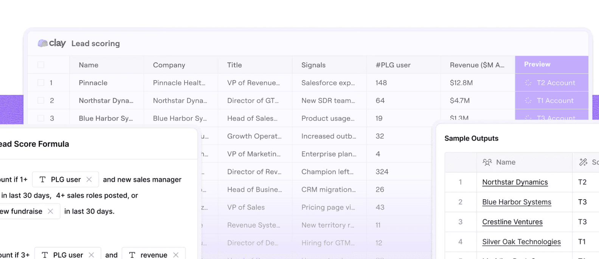Click the sparkle icon beside T1 Account
This screenshot has width=599, height=259.
528,101
